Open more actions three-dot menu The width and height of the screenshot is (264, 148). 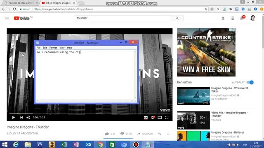(169, 134)
